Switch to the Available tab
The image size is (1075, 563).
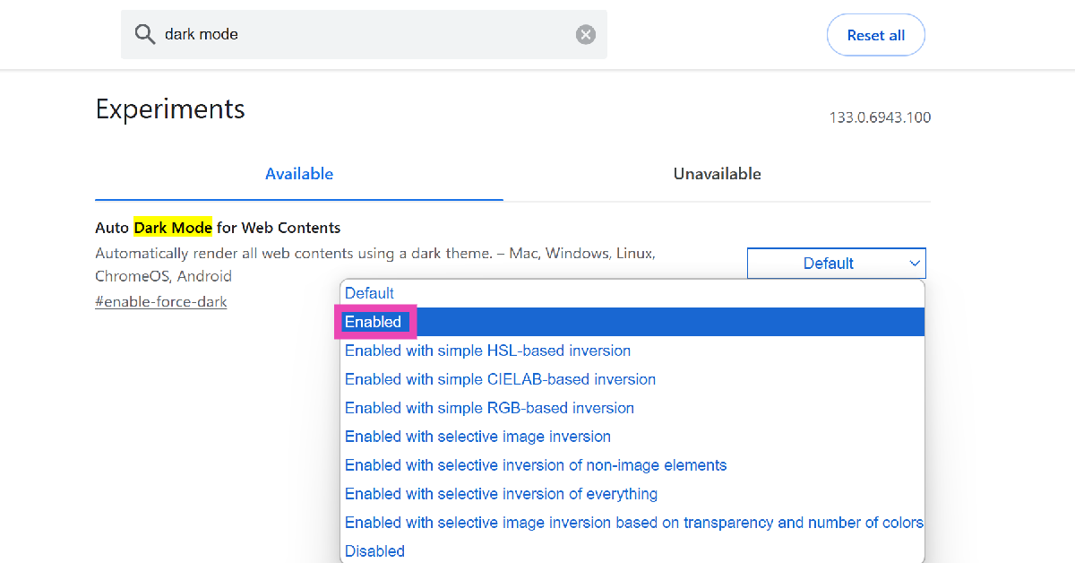[299, 174]
